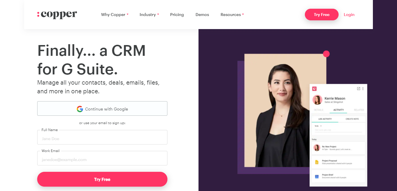Image resolution: width=397 pixels, height=191 pixels.
Task: Expand the Industry menu
Action: [149, 15]
